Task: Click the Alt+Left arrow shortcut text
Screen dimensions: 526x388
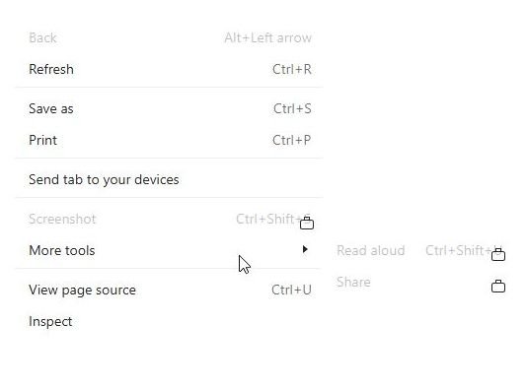Action: (268, 37)
